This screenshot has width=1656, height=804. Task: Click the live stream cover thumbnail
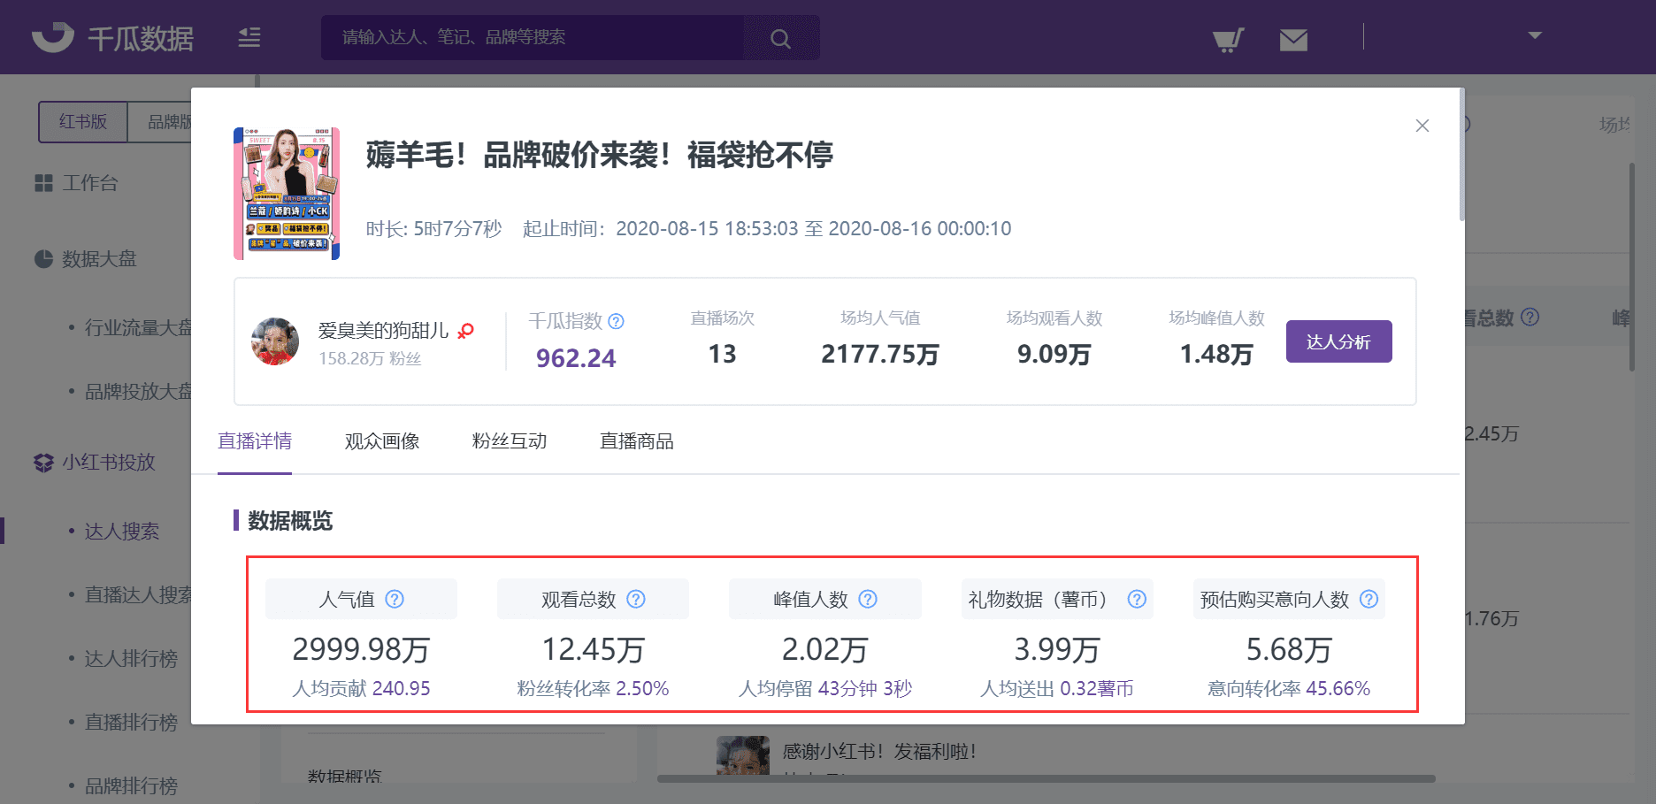coord(287,194)
